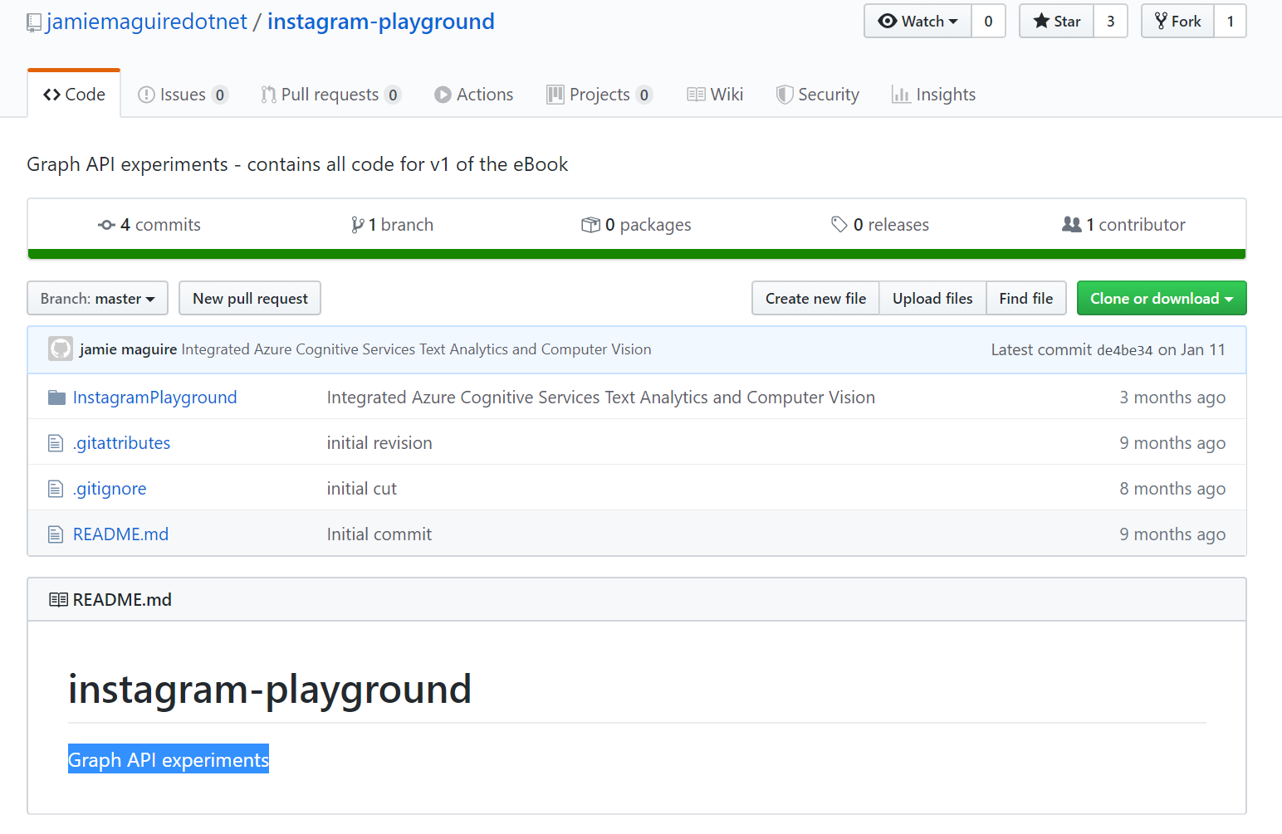Open the Pull requests tab
The width and height of the screenshot is (1282, 834).
tap(330, 95)
